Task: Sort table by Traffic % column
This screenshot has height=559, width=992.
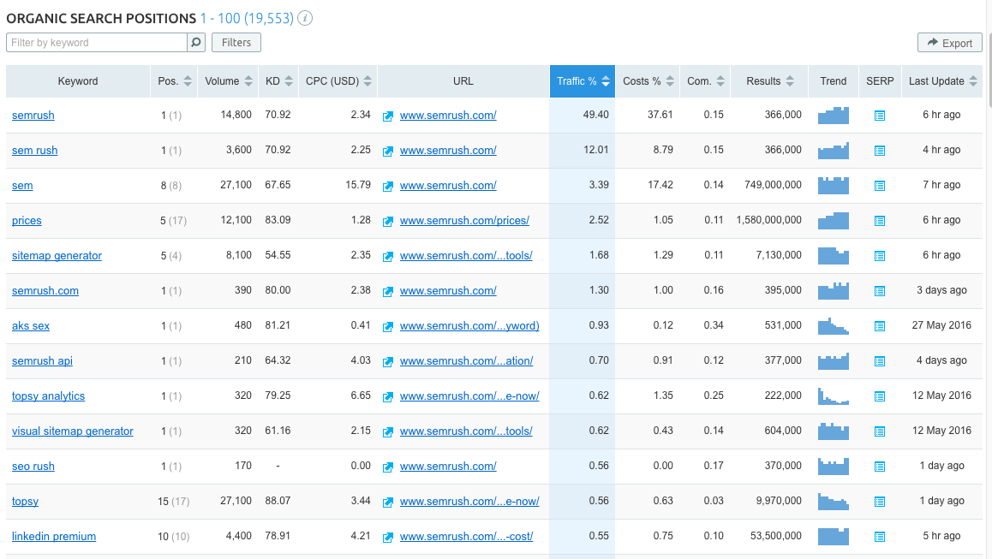Action: tap(582, 81)
